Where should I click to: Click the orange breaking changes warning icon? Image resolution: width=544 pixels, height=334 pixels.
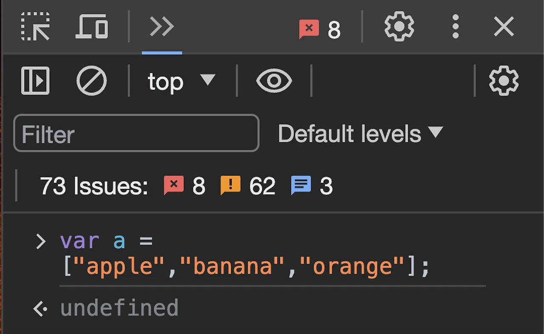[x=230, y=186]
